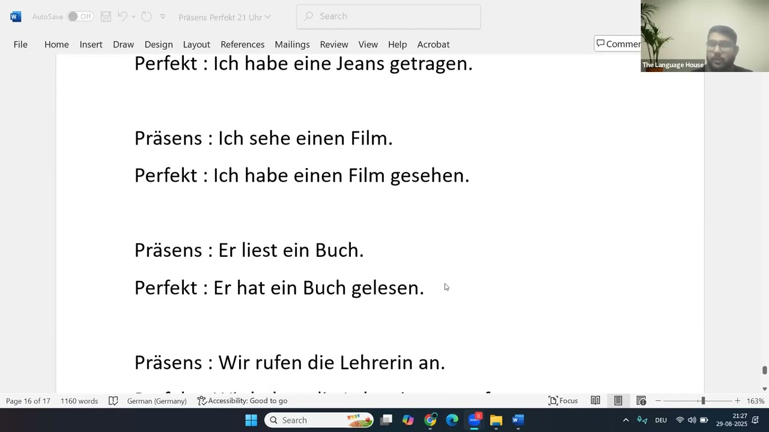Select Print Layout view
769x432 pixels.
coord(618,401)
